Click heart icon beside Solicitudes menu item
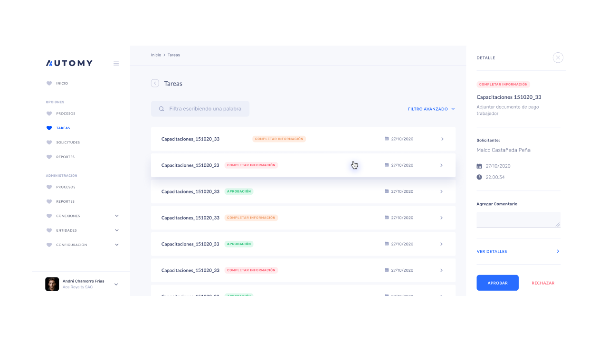Screen dimensions: 608x342 (x=49, y=142)
